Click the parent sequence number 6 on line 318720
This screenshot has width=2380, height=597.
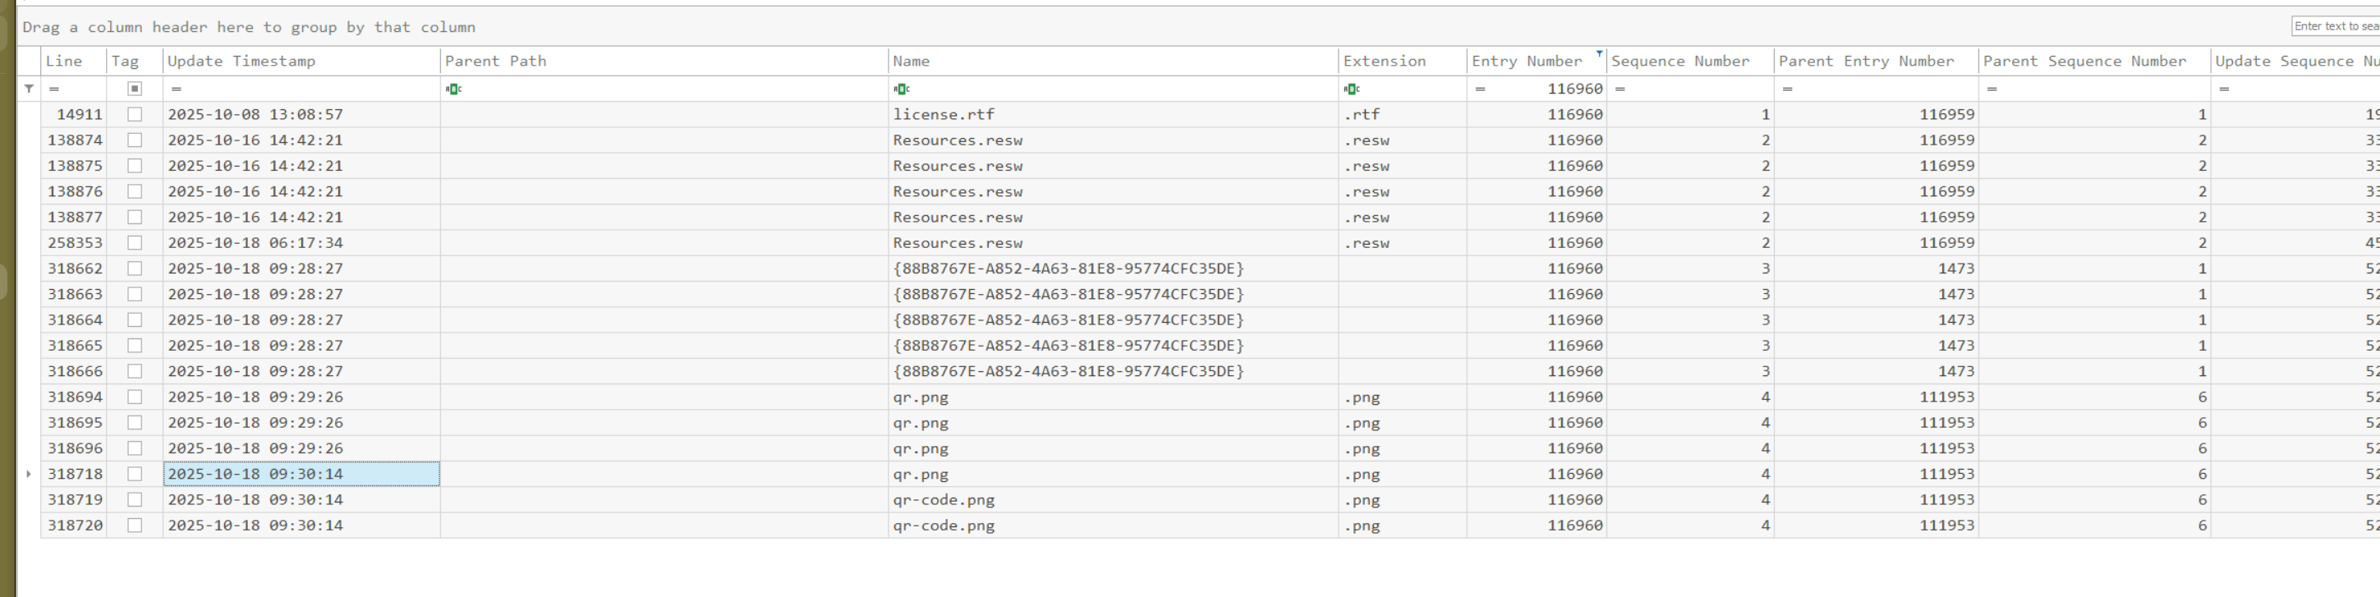click(2093, 525)
